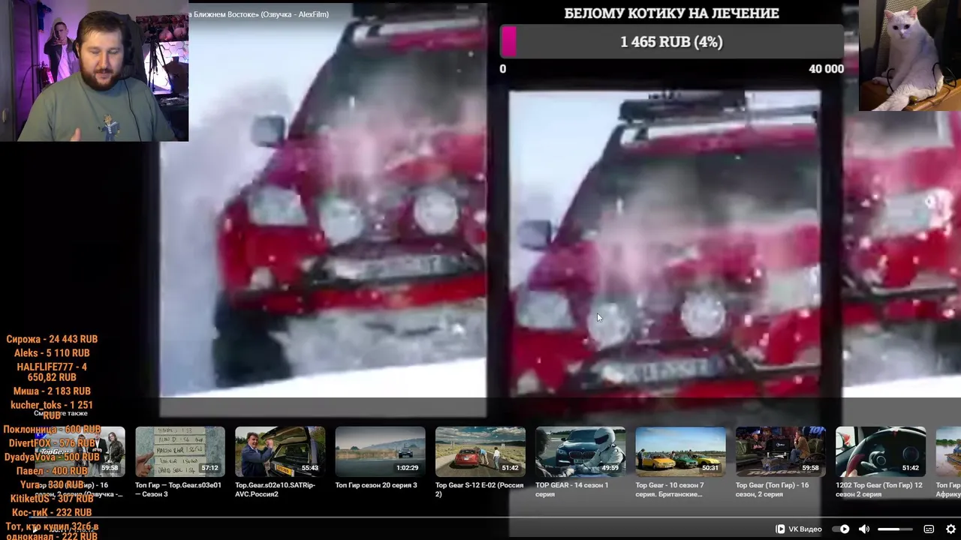Click the '1:02:29' duration badge
Screen dimensions: 961x540
click(x=407, y=468)
